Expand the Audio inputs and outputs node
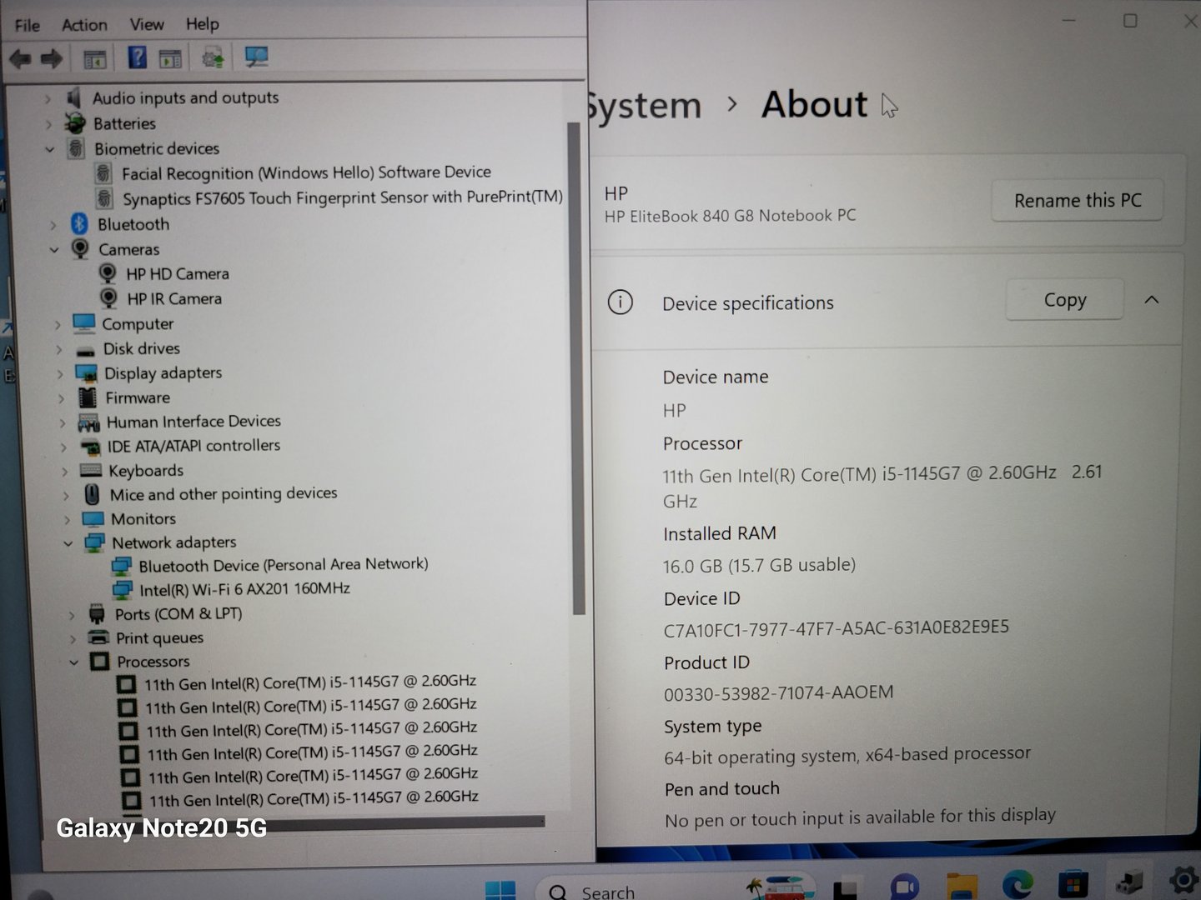This screenshot has width=1201, height=900. pos(48,99)
